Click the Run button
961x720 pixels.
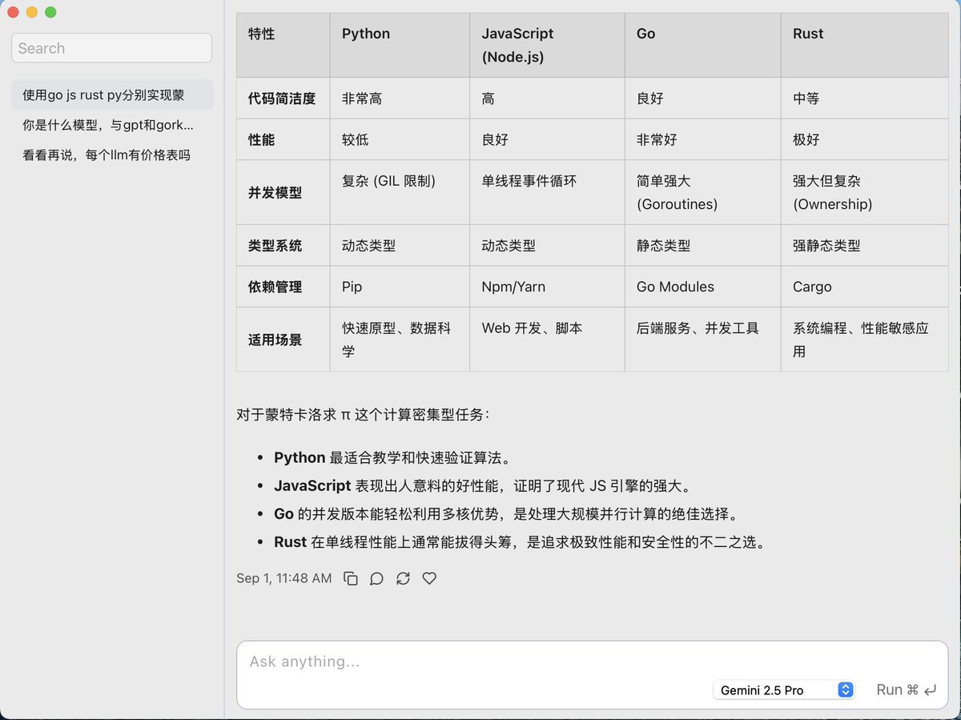click(x=907, y=690)
